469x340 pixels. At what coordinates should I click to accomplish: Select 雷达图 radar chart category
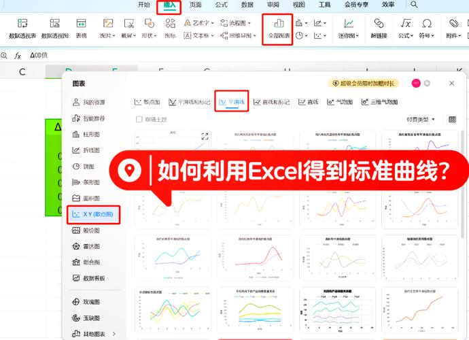tap(86, 246)
